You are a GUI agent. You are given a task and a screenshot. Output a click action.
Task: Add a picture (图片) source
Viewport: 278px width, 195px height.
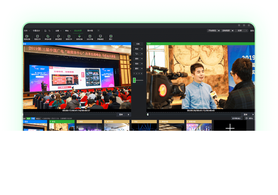(x=111, y=37)
